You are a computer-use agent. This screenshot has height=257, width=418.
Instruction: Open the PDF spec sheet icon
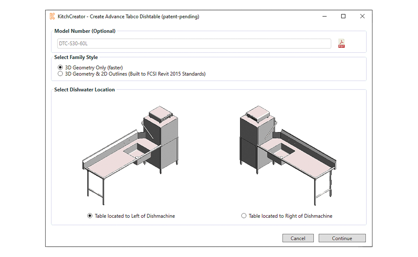coord(341,44)
